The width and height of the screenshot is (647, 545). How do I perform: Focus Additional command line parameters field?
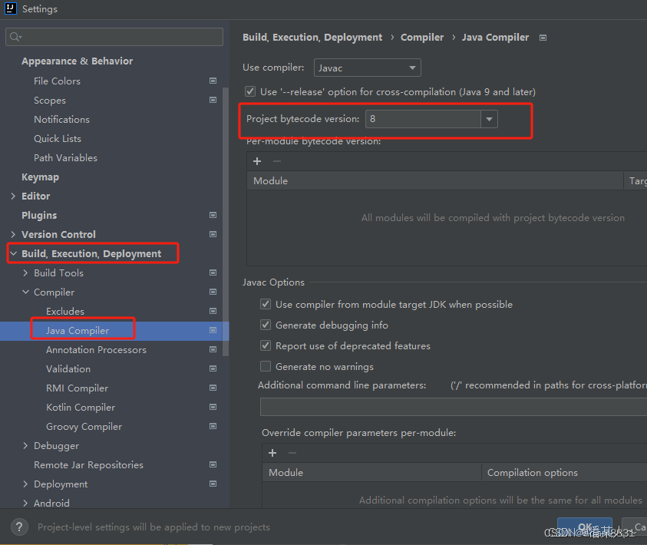tap(454, 407)
